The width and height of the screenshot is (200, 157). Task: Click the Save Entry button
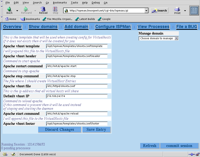pos(96,129)
